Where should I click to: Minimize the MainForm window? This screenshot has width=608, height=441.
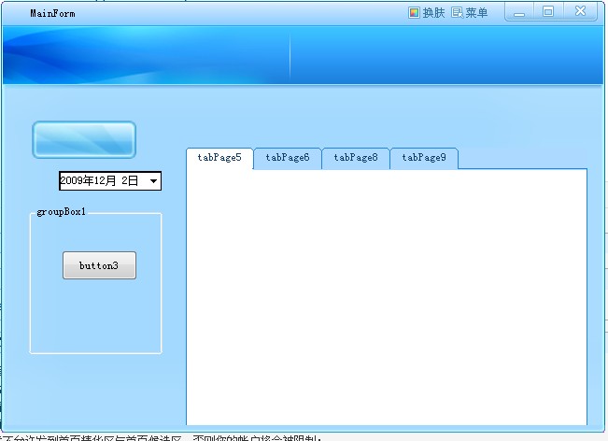point(519,12)
